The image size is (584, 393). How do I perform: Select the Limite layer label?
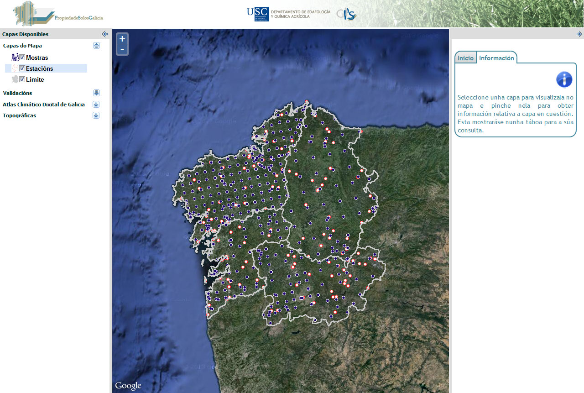click(x=35, y=79)
